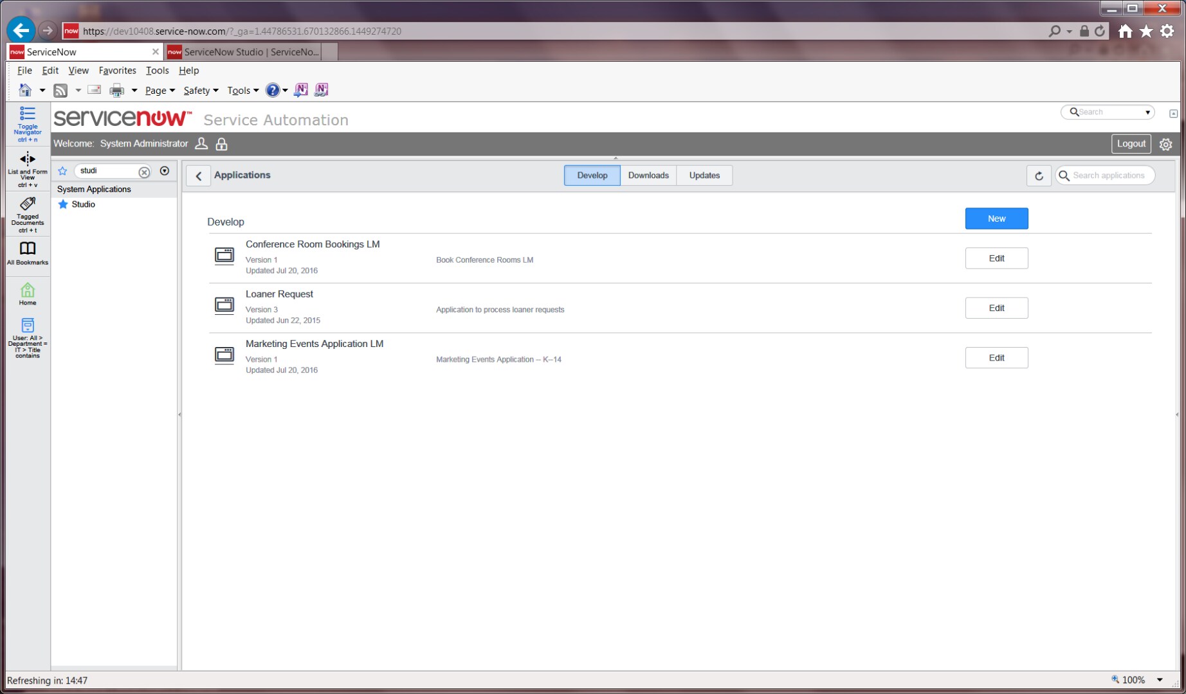Image resolution: width=1186 pixels, height=694 pixels.
Task: Click the circular icon right of the navigator filter
Action: (165, 171)
